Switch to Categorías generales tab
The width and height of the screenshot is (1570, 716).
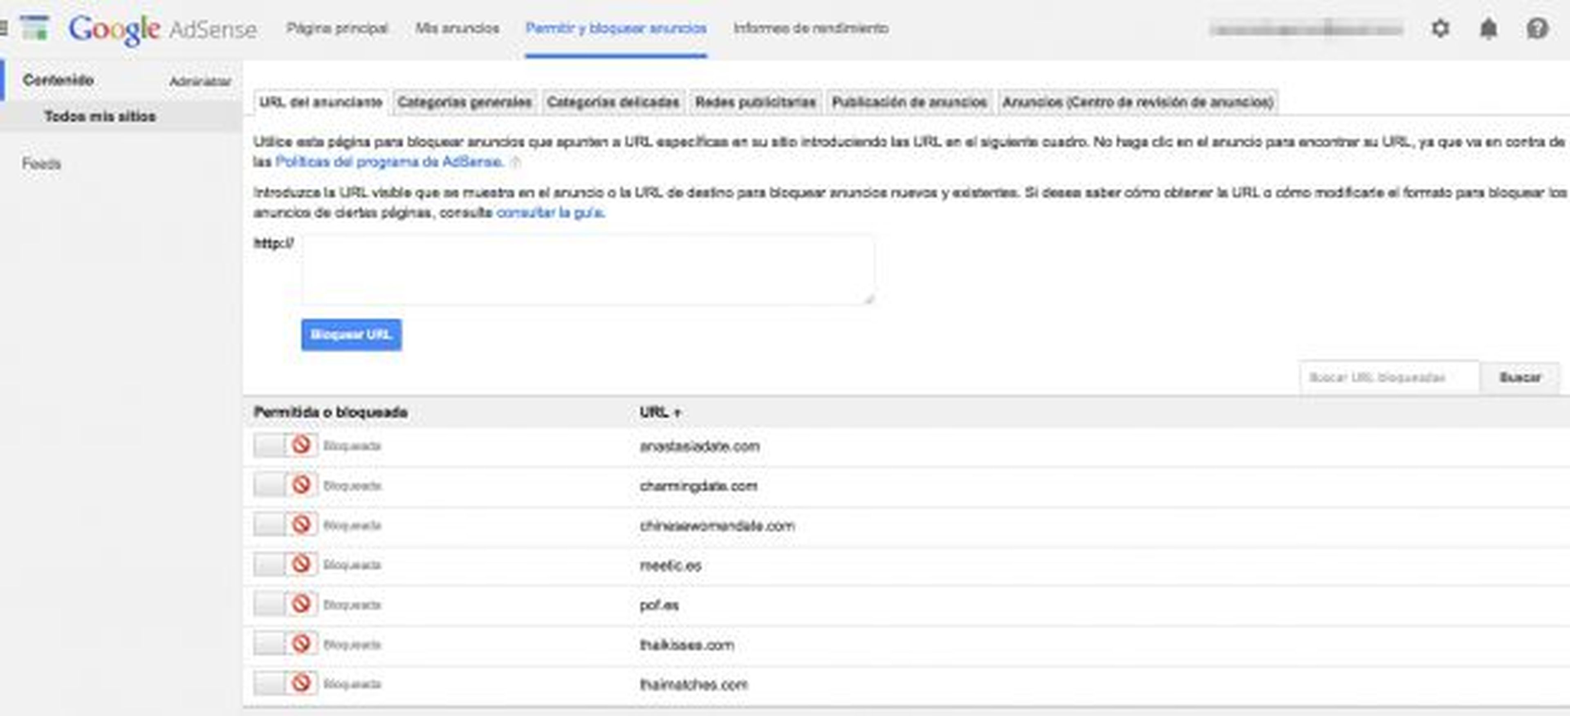pos(464,102)
